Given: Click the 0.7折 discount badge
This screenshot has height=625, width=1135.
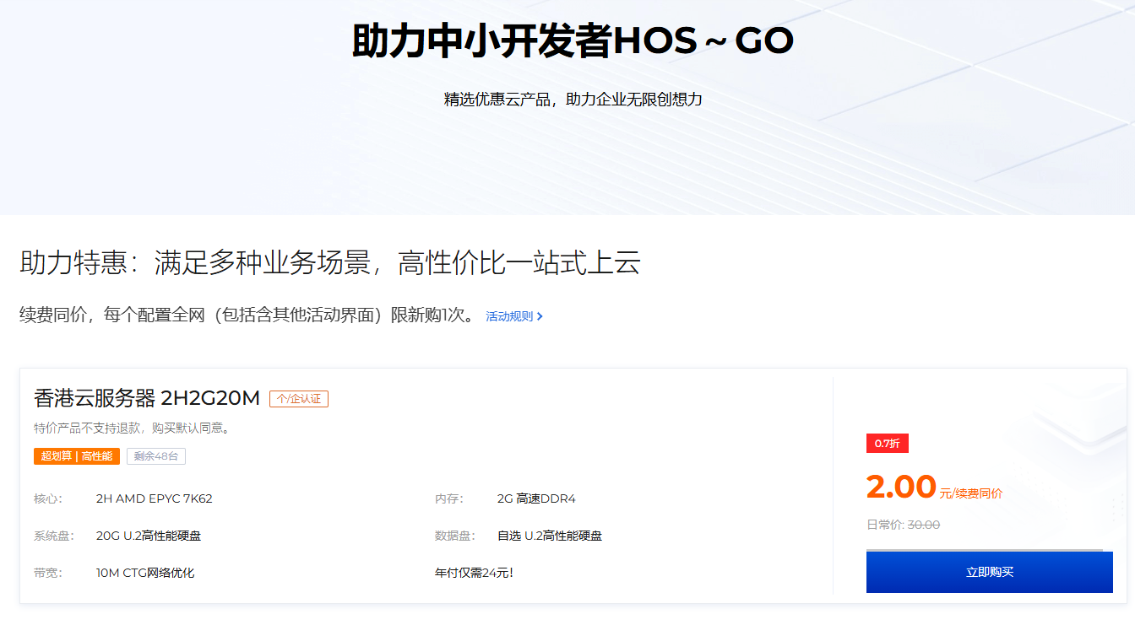Looking at the screenshot, I should tap(887, 443).
